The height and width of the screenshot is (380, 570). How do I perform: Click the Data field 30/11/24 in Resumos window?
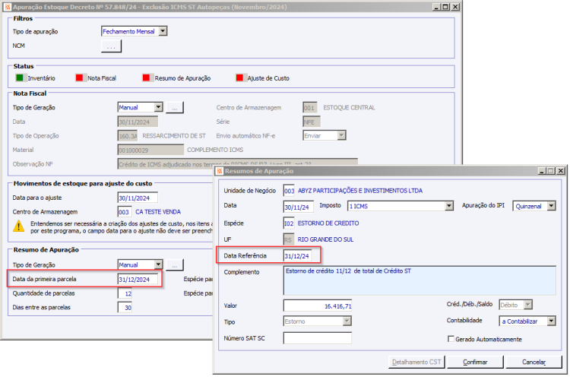(x=299, y=207)
